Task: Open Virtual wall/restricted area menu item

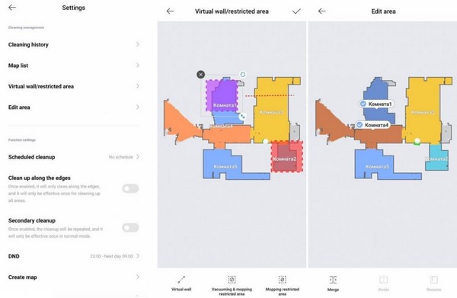Action: click(73, 86)
